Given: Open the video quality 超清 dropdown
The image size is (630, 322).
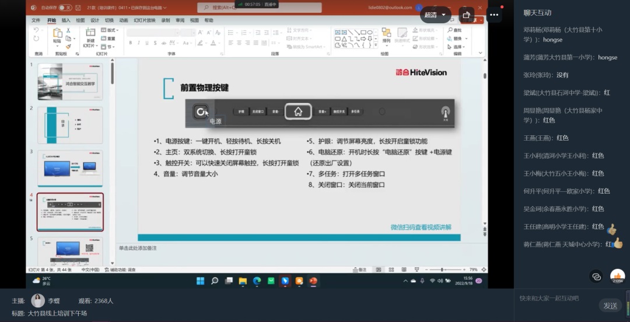Looking at the screenshot, I should pos(435,15).
